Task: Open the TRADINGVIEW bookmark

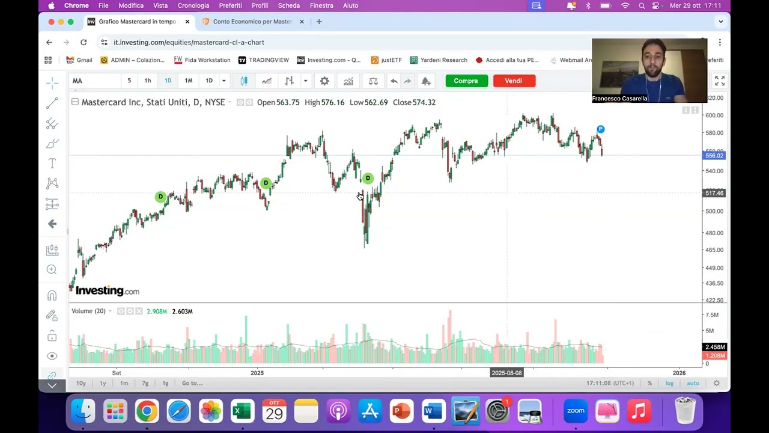Action: tap(264, 60)
